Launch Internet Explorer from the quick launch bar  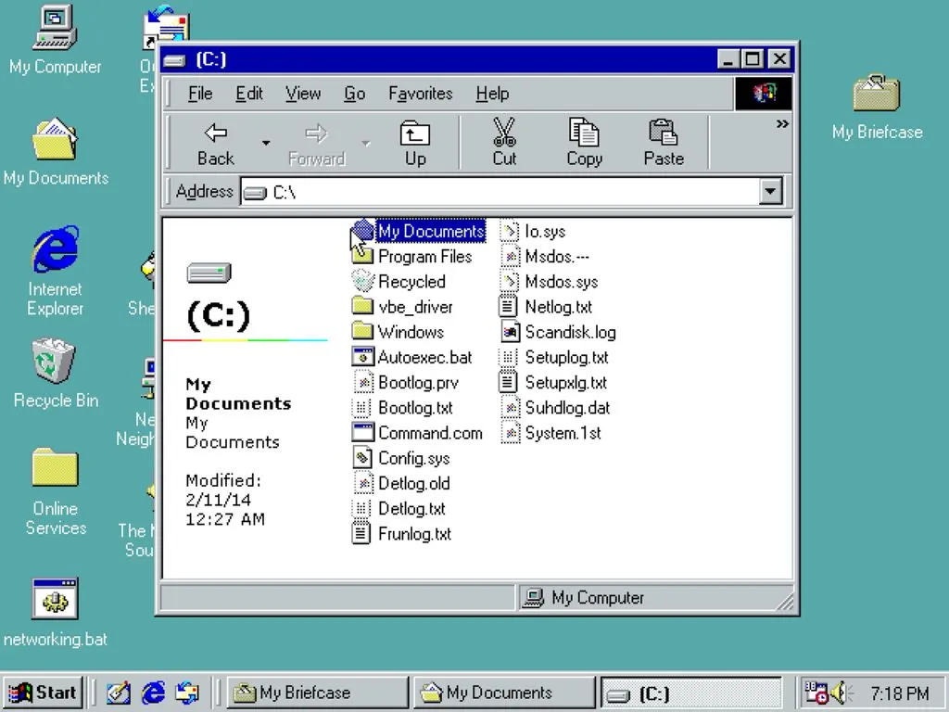[x=153, y=693]
